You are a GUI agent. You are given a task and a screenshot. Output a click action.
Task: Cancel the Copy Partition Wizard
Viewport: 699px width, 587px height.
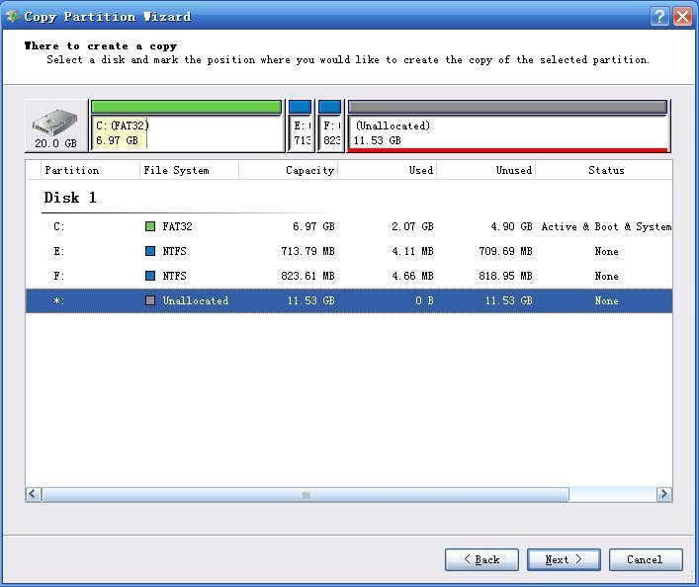tap(645, 559)
